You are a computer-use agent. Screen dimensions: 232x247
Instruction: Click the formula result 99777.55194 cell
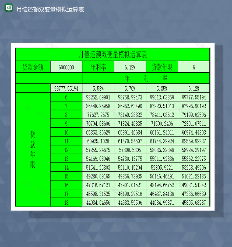66,88
